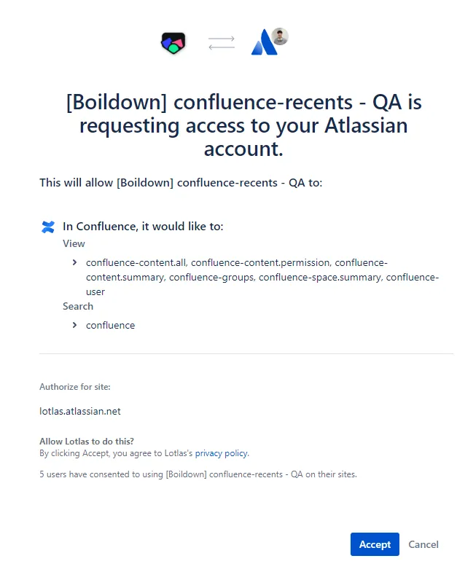Click the requesting access title heading
Screen dimensions: 457x580
[243, 125]
